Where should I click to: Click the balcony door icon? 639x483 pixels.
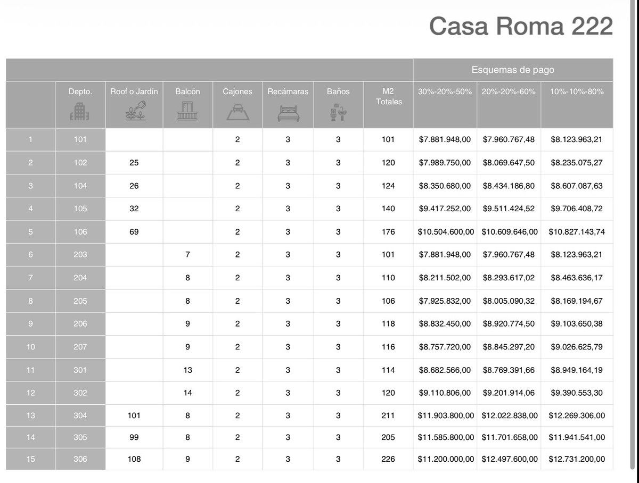[187, 111]
